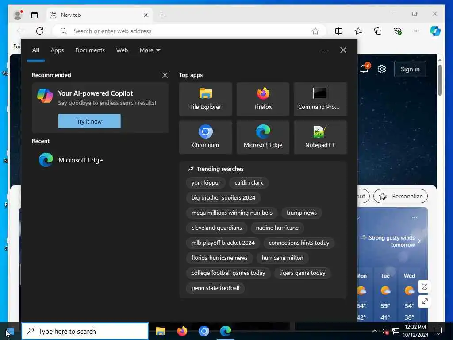Image resolution: width=453 pixels, height=340 pixels.
Task: Open the Action Center notifications icon
Action: (x=438, y=331)
